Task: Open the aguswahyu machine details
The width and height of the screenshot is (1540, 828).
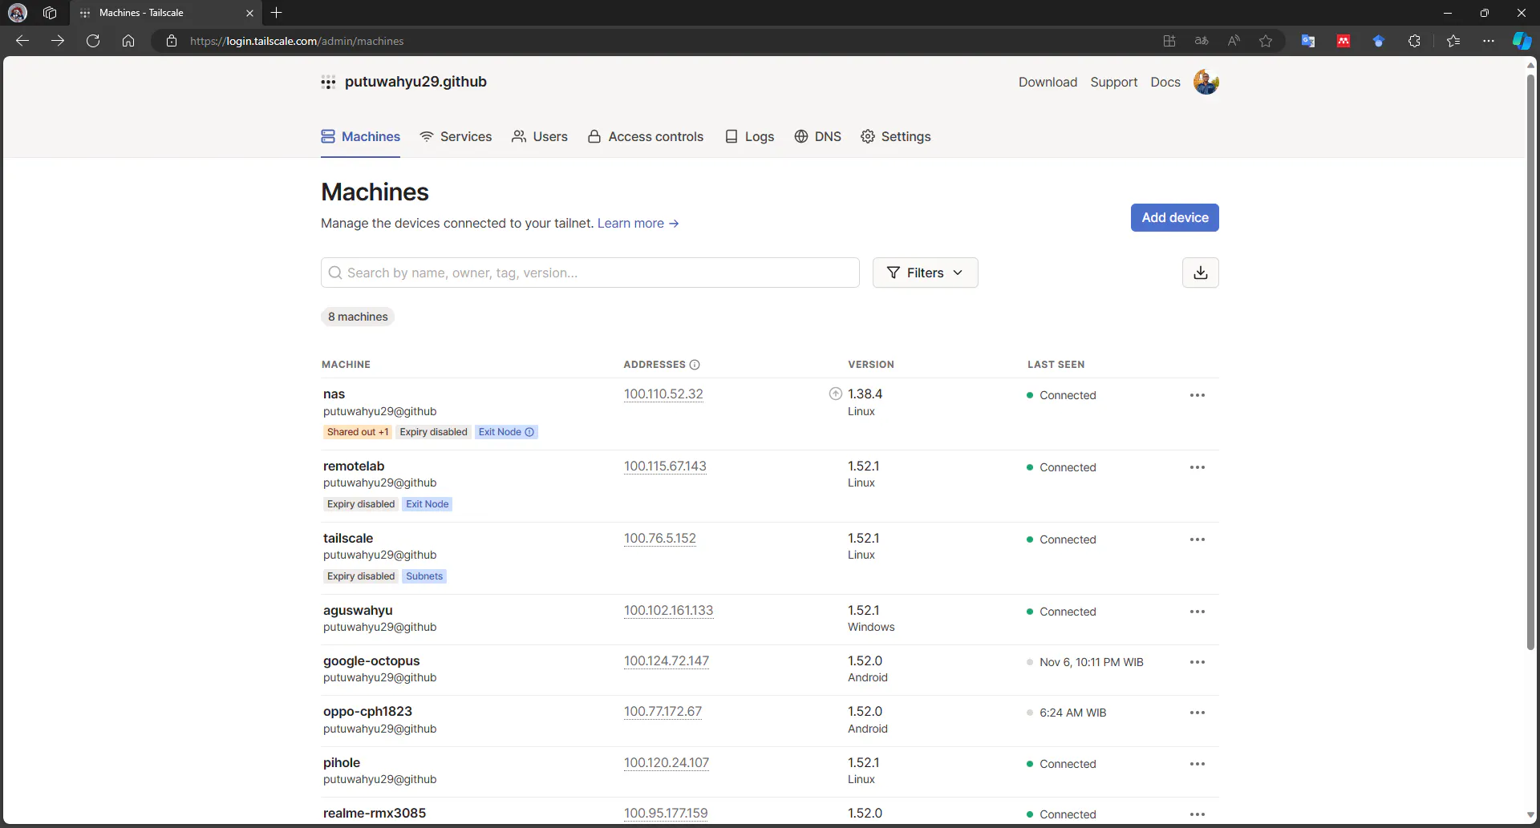Action: pos(358,611)
